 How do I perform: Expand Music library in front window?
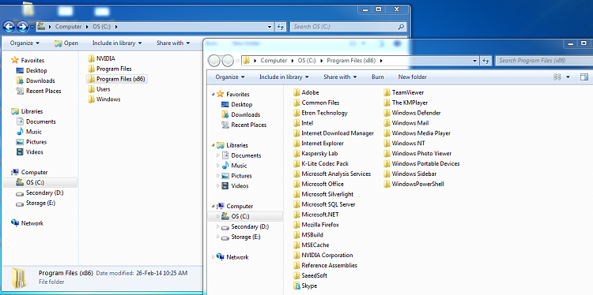click(218, 166)
